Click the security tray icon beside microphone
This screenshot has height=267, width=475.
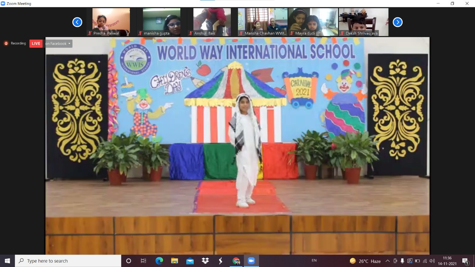(410, 261)
